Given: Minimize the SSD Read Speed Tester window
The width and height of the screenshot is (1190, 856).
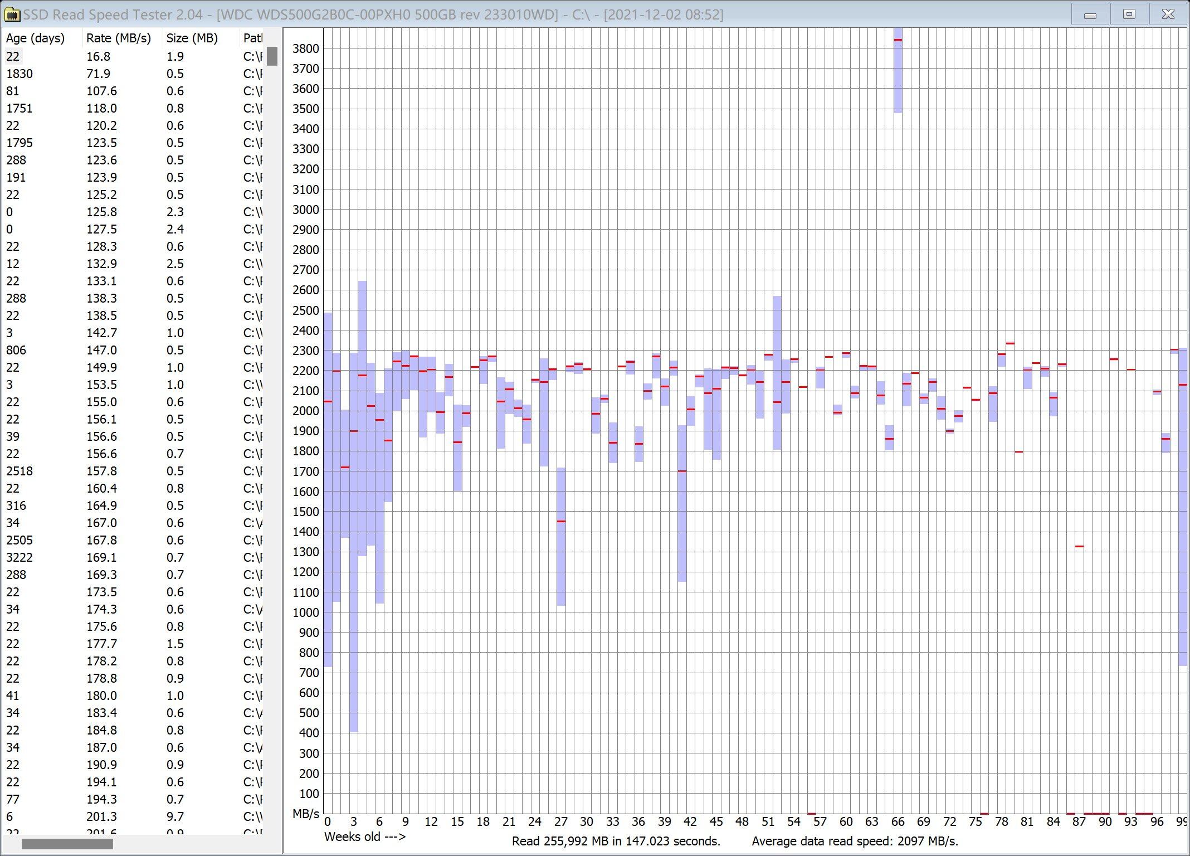Looking at the screenshot, I should (1090, 14).
